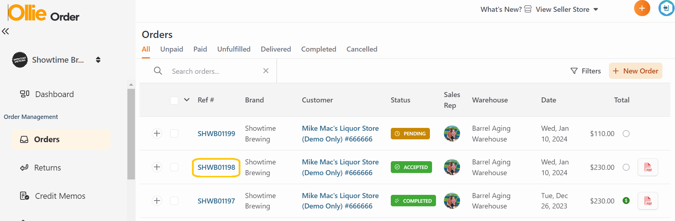Click green paid dollar icon for SHWB01197

point(626,201)
